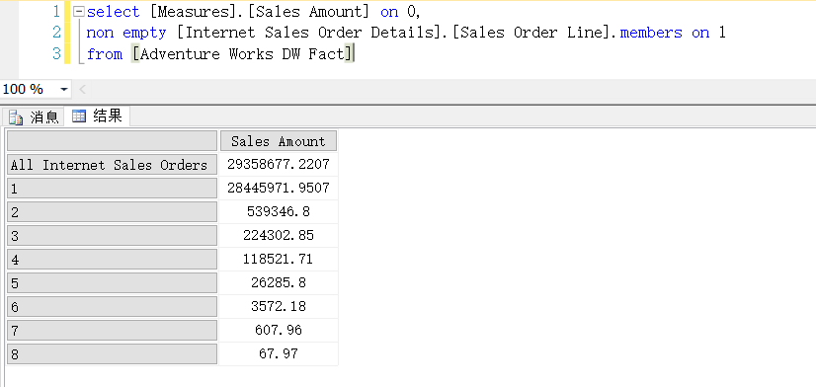Click the grid icon on 结果 tab
Image resolution: width=816 pixels, height=387 pixels.
coord(79,116)
